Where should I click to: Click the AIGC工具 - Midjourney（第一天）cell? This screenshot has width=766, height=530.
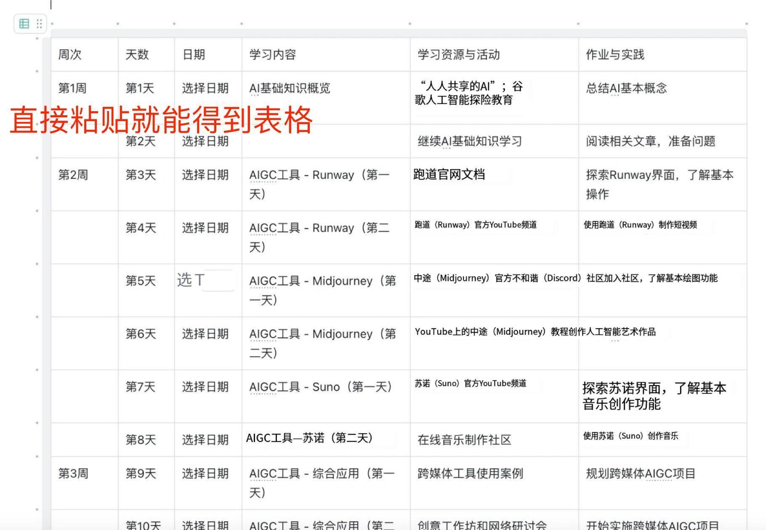click(326, 290)
